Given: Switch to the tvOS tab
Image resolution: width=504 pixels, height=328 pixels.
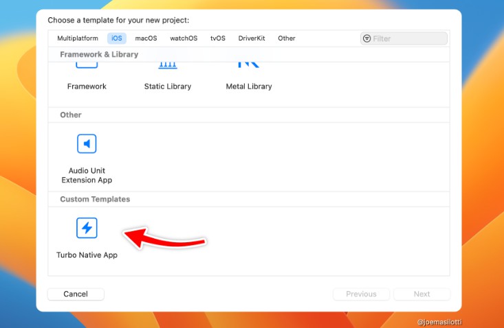Looking at the screenshot, I should click(218, 38).
